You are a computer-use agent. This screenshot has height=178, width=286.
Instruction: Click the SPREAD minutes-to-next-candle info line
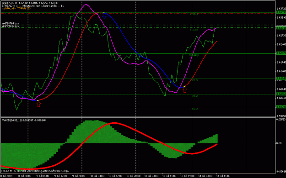pos(32,6)
